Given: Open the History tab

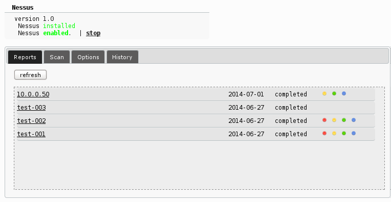Looking at the screenshot, I should [122, 57].
